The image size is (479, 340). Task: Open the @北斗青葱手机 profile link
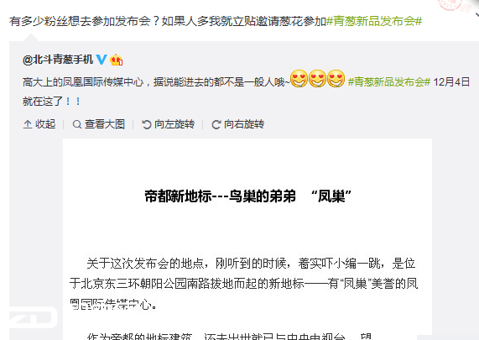(x=58, y=60)
